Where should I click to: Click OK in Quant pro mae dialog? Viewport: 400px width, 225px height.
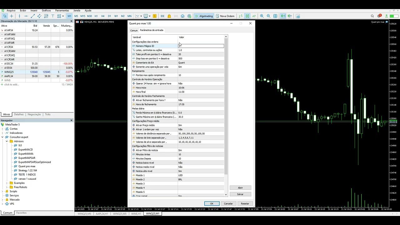[x=212, y=203]
